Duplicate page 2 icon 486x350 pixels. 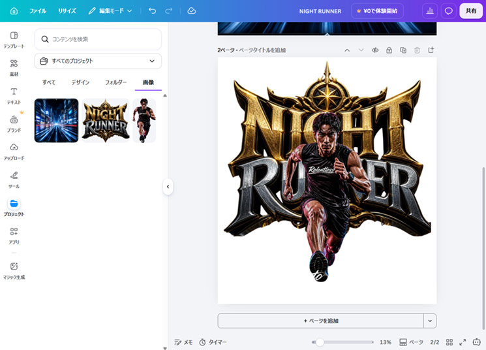[x=403, y=50]
